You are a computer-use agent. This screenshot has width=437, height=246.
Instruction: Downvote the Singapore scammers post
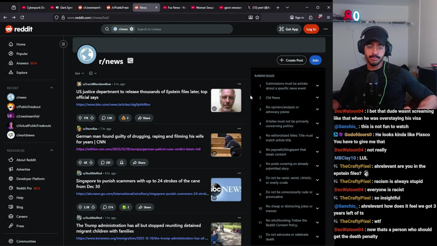click(93, 207)
